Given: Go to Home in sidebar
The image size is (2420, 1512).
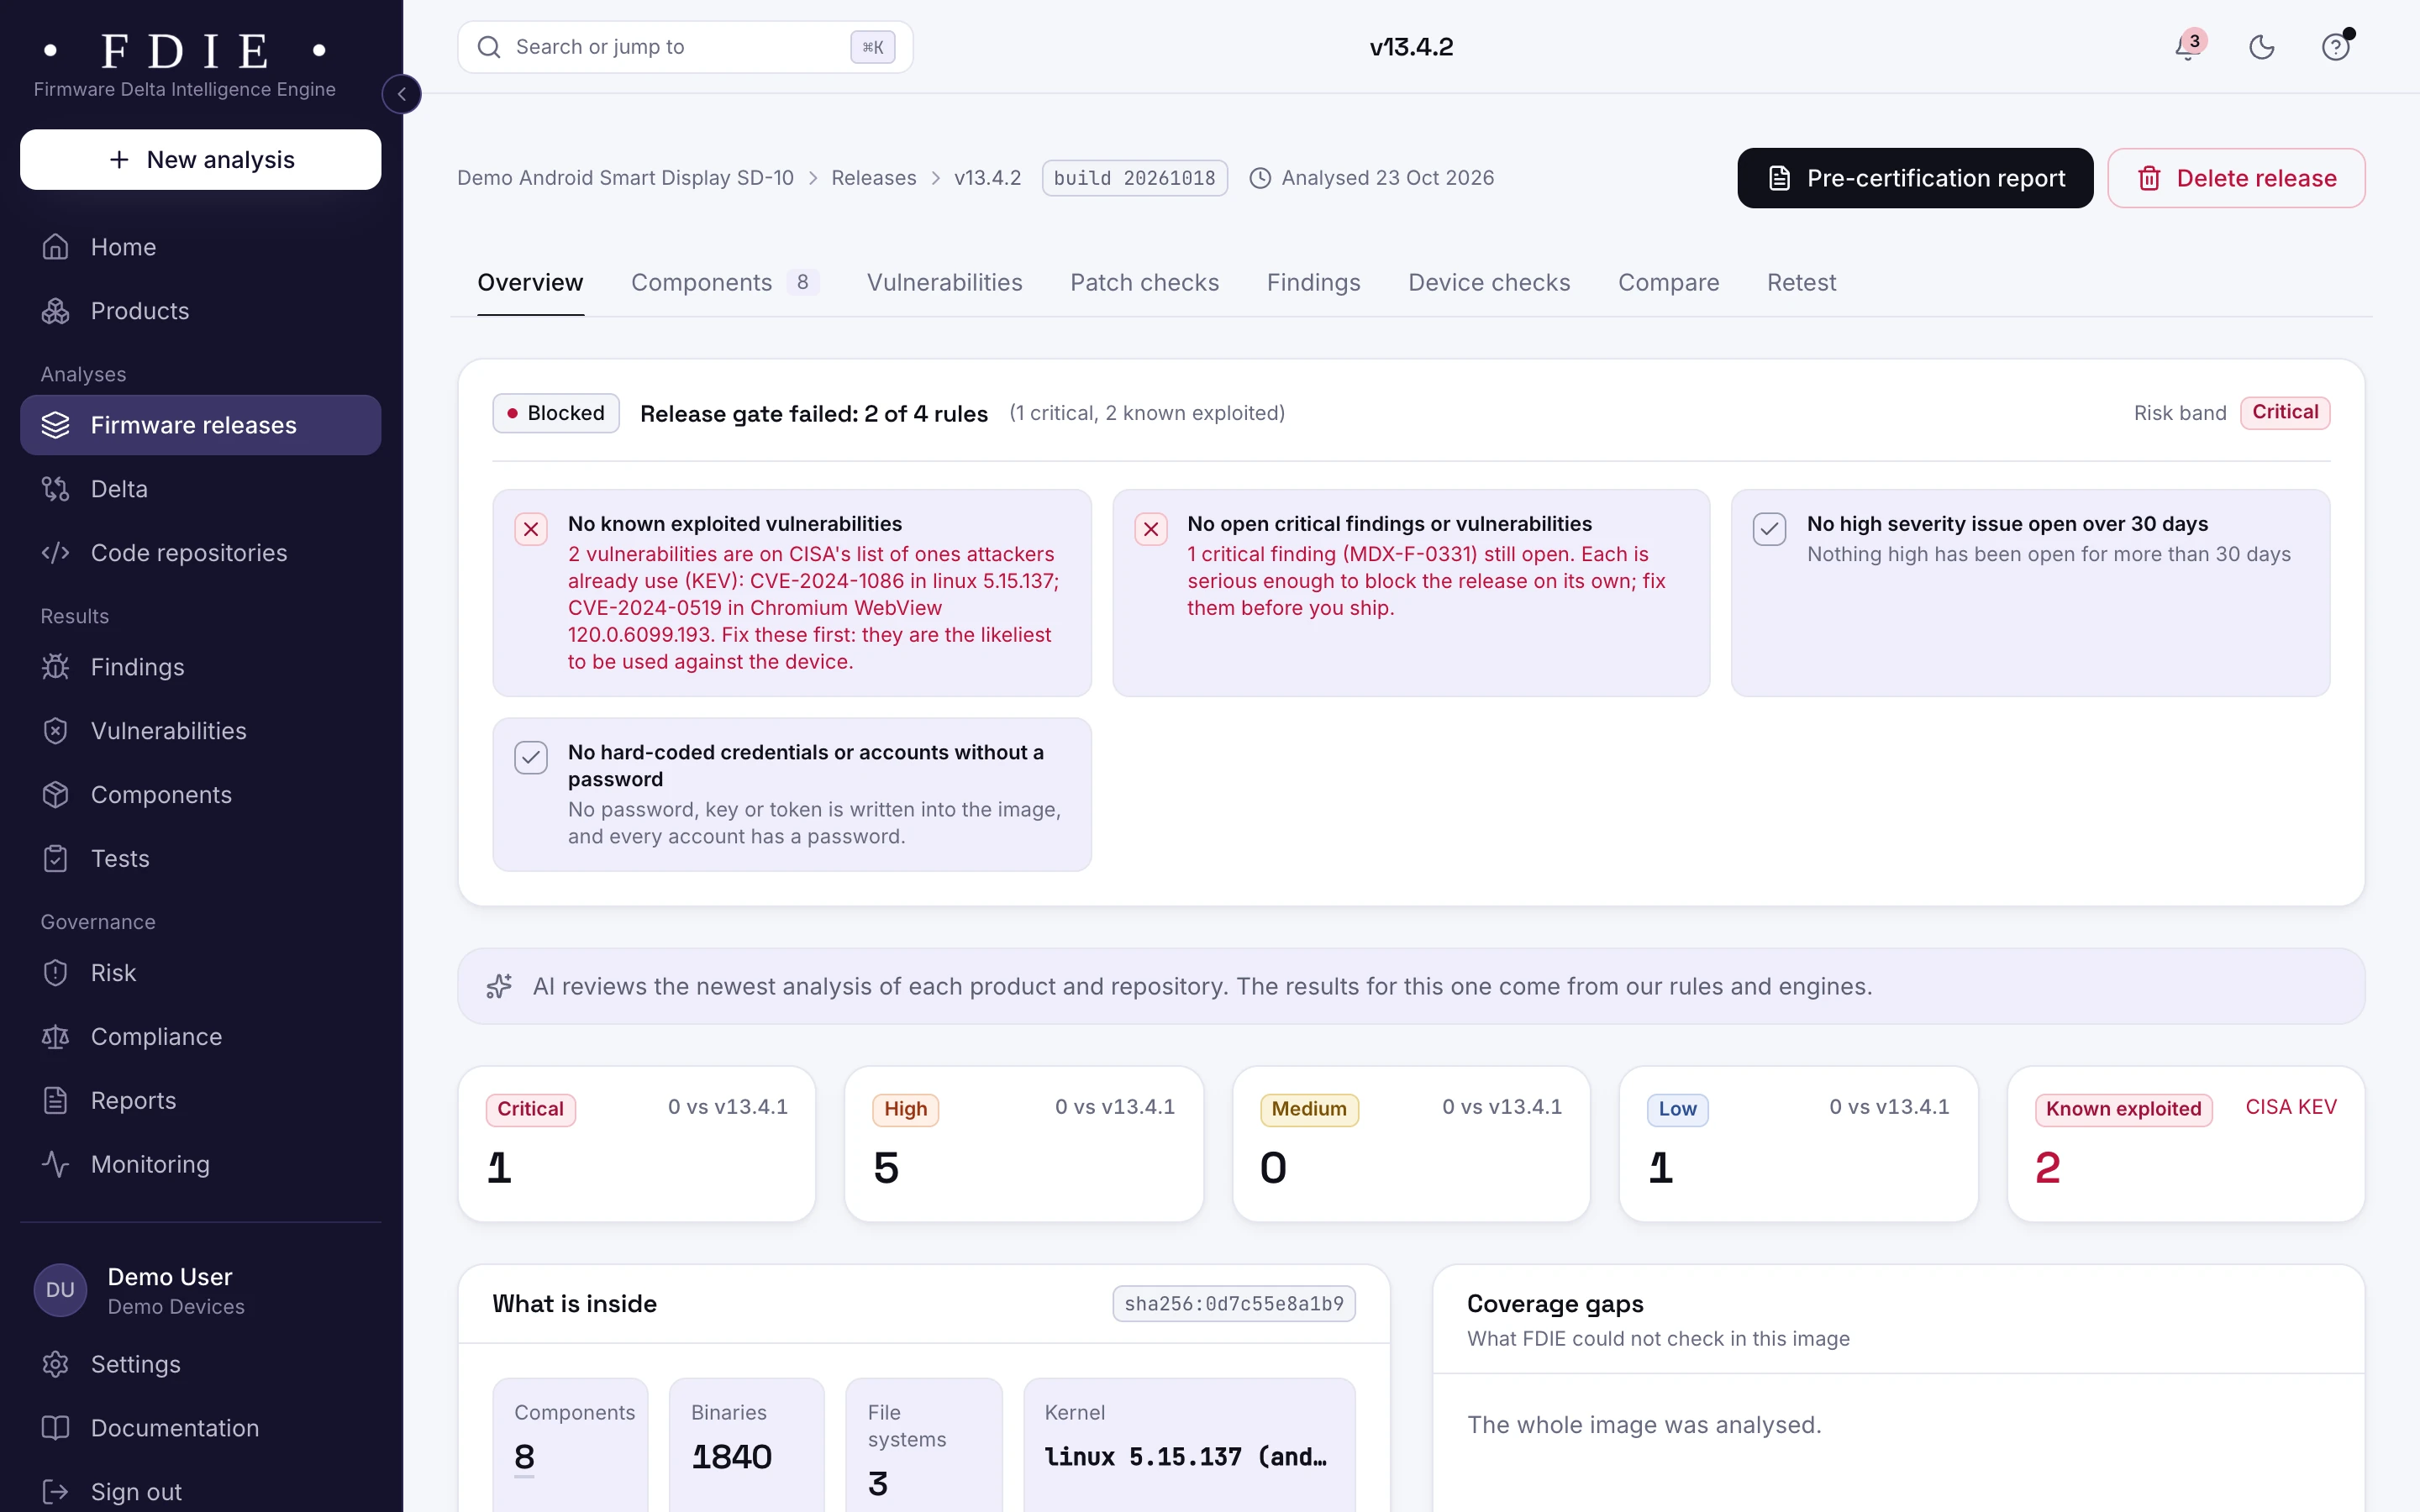Looking at the screenshot, I should (x=201, y=247).
